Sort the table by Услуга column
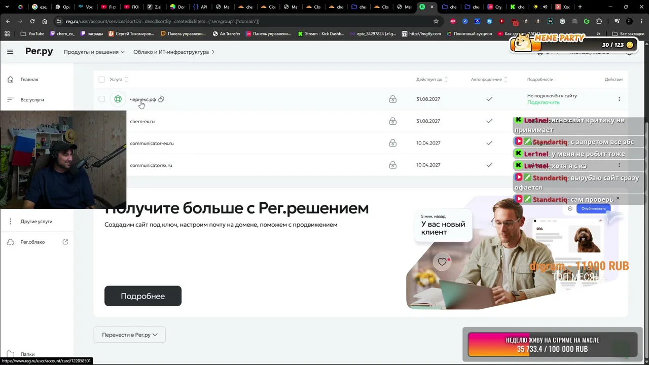This screenshot has width=649, height=365. pyautogui.click(x=119, y=80)
